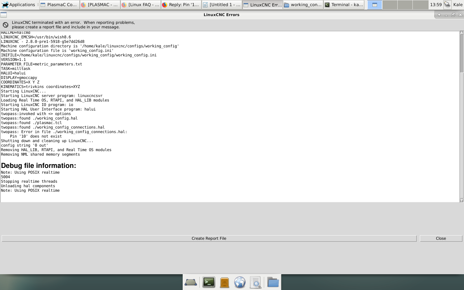Switch to [PLASMAC - ... browser window

pyautogui.click(x=100, y=5)
